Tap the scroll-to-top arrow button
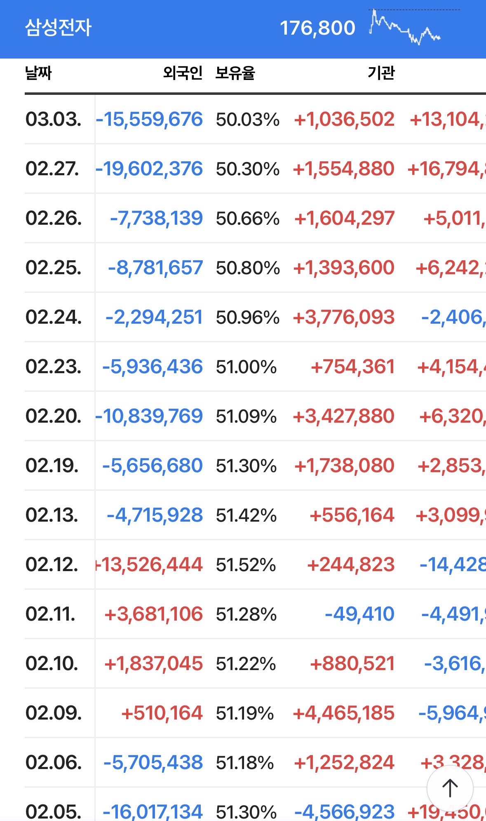Image resolution: width=486 pixels, height=821 pixels. click(x=450, y=788)
